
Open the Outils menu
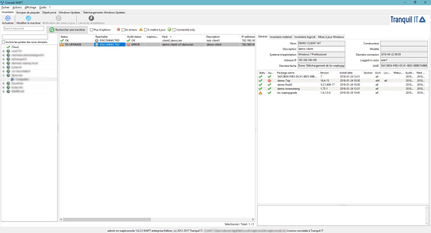tap(43, 8)
